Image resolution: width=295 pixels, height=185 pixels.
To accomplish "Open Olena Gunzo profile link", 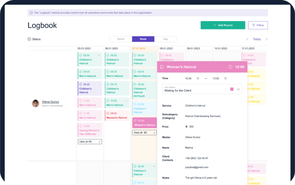I will 51,102.
